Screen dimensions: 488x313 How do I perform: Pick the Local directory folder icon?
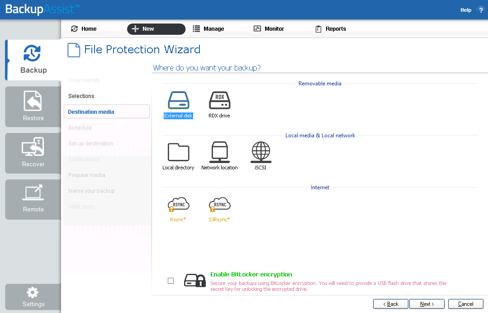click(178, 152)
